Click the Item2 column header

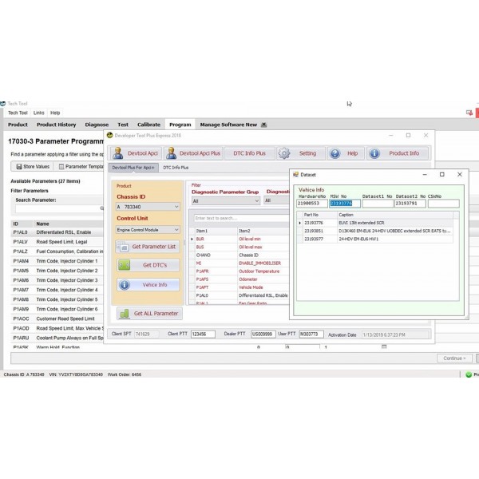[263, 231]
